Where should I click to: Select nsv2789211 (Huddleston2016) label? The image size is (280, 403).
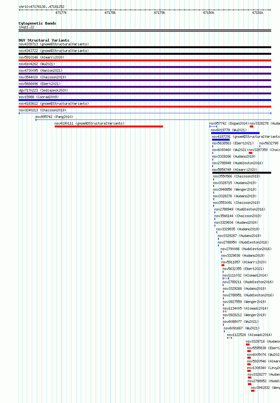[x=248, y=282]
